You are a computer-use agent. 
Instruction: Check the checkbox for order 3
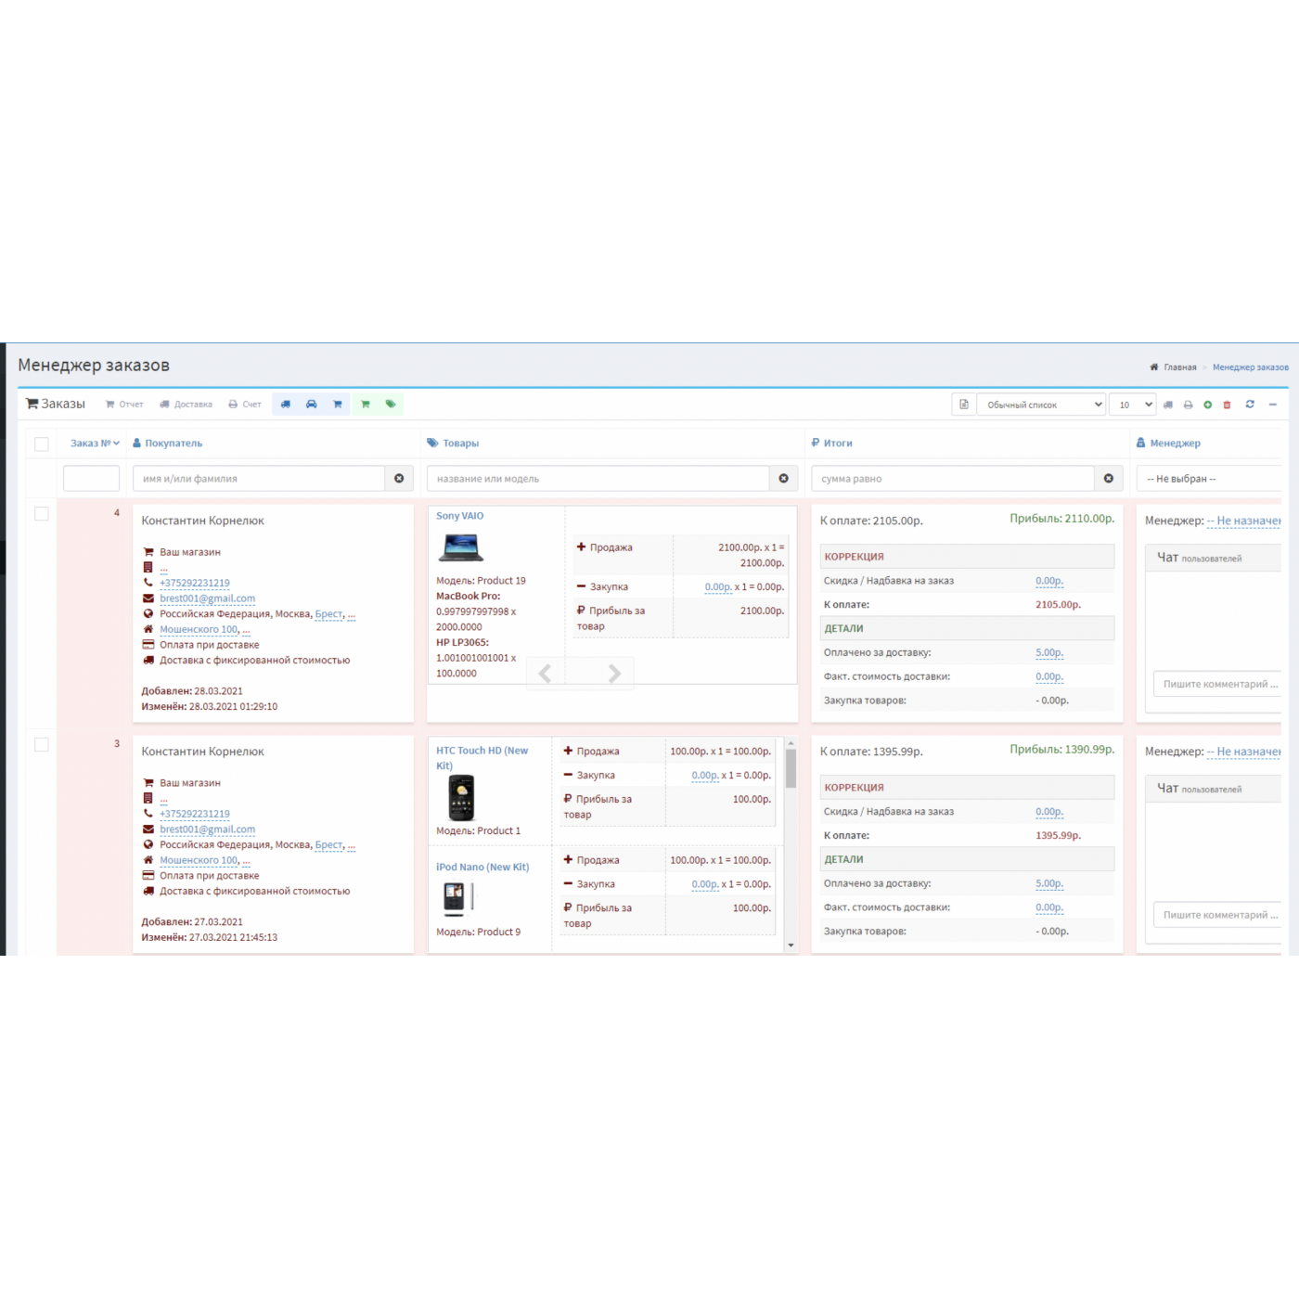coord(42,745)
